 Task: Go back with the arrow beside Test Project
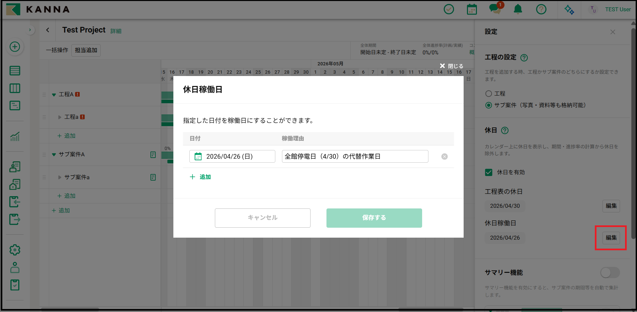click(x=47, y=30)
